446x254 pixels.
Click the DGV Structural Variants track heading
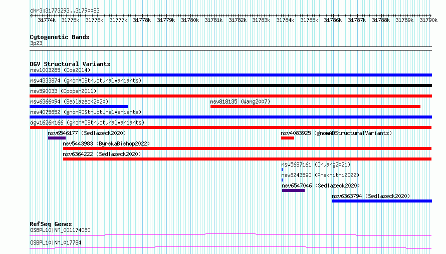click(70, 64)
